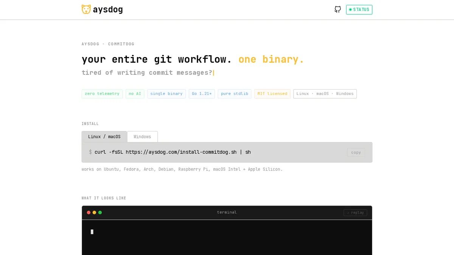The height and width of the screenshot is (255, 454).
Task: Open the GitHub repository icon
Action: coord(337,9)
